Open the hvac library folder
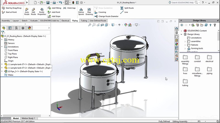The image size is (220, 123). (x=185, y=71)
